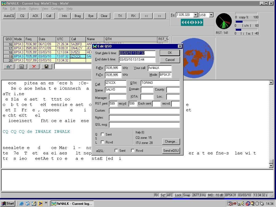Viewport: 276px width, 207px height.
Task: Click the floppy disk save icon
Action: coord(46,66)
